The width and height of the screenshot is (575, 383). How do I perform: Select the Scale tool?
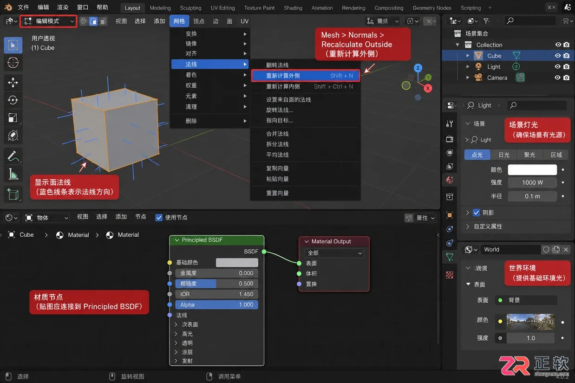(x=13, y=118)
